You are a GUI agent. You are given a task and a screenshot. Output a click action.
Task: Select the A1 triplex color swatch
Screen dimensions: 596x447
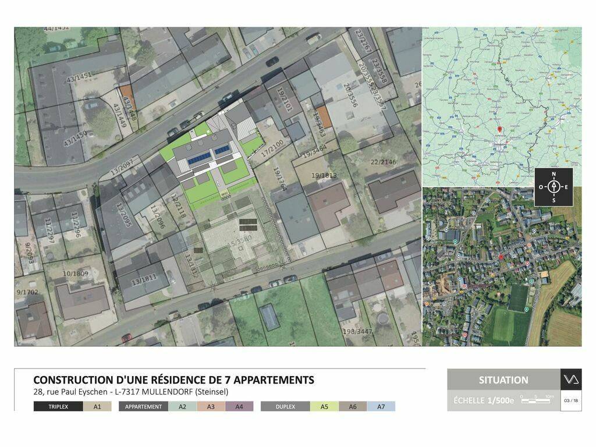[x=97, y=407]
